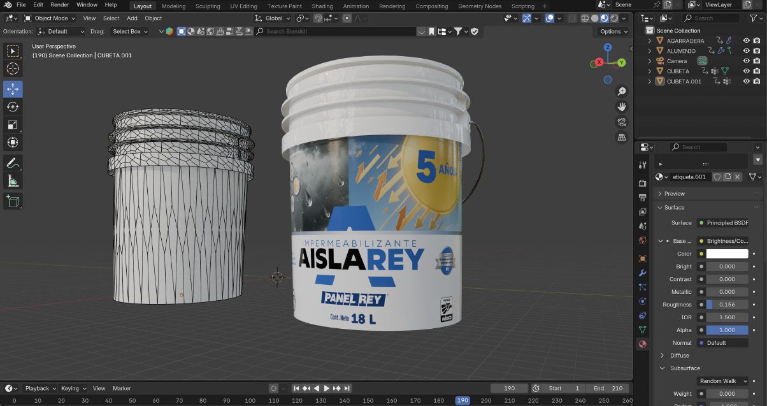The height and width of the screenshot is (406, 767).
Task: Select the Measure tool
Action: (13, 181)
